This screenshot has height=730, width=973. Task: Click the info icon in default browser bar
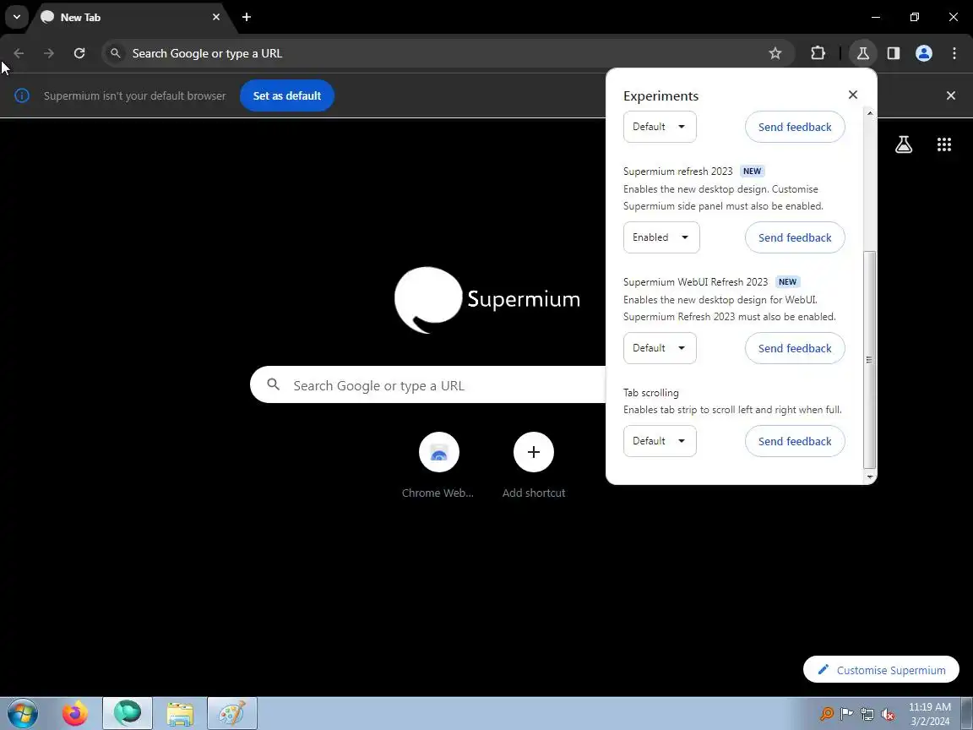coord(22,95)
